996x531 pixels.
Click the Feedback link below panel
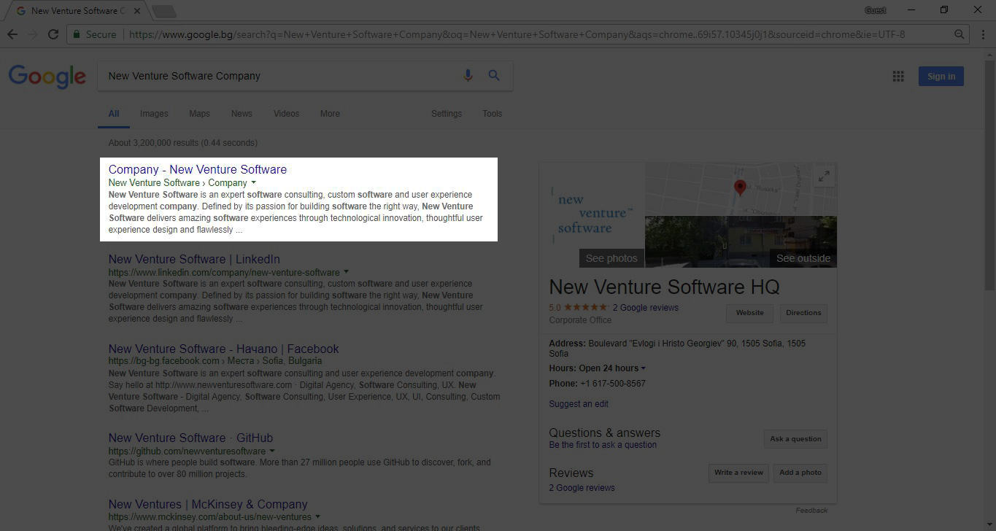[x=811, y=511]
